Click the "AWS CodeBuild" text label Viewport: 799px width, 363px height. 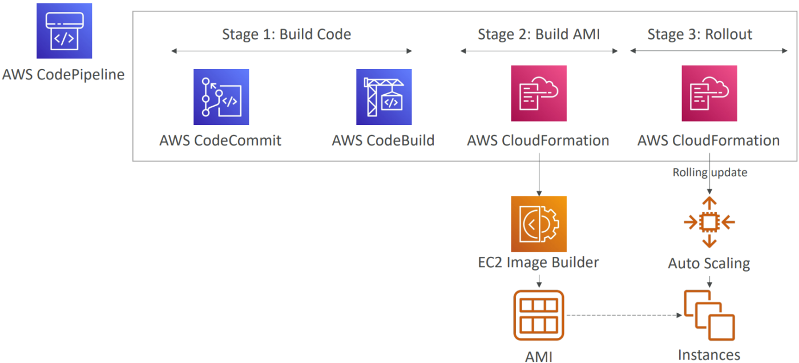pyautogui.click(x=383, y=140)
